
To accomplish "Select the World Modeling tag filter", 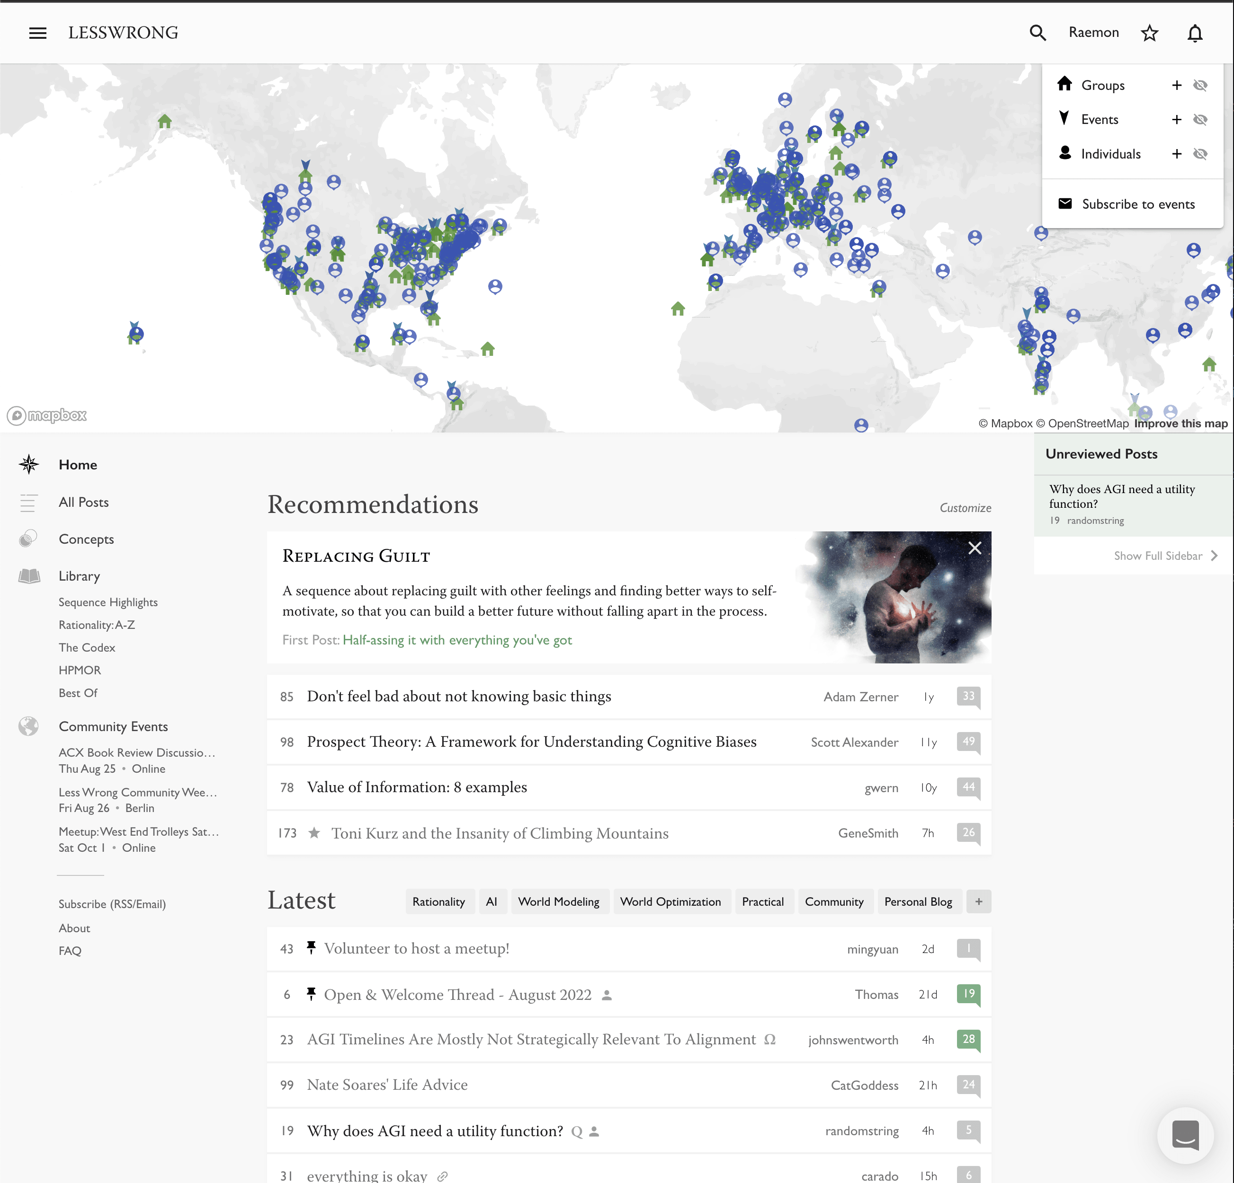I will pos(558,902).
